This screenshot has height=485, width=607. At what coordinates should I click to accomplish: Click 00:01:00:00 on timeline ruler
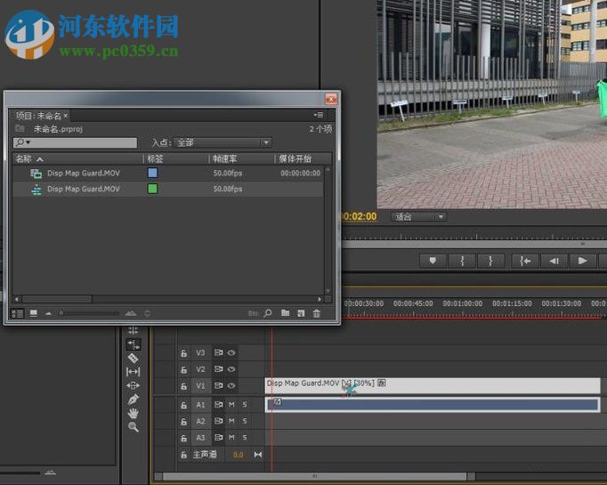point(463,303)
